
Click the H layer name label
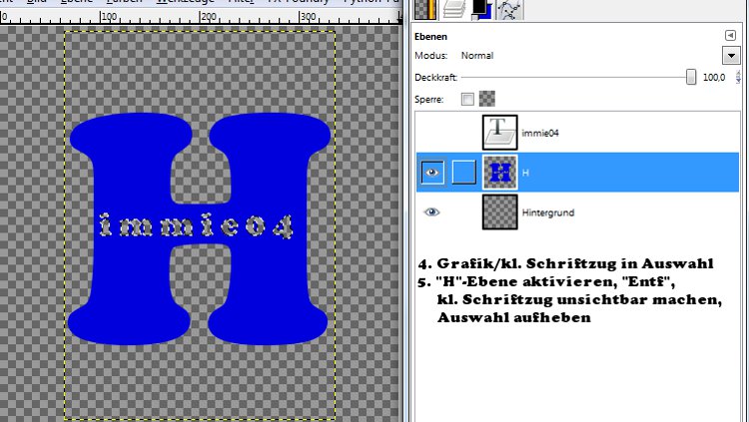525,173
